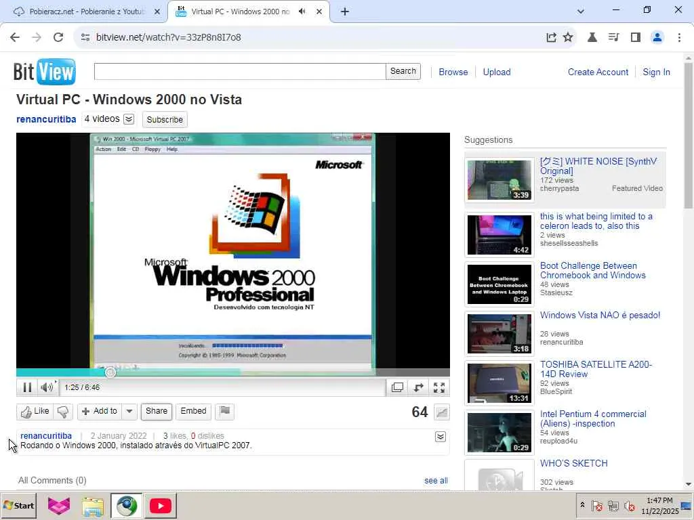The width and height of the screenshot is (694, 520).
Task: Open TOSHIBA SATELLITE A200-14D Review video
Action: click(596, 369)
